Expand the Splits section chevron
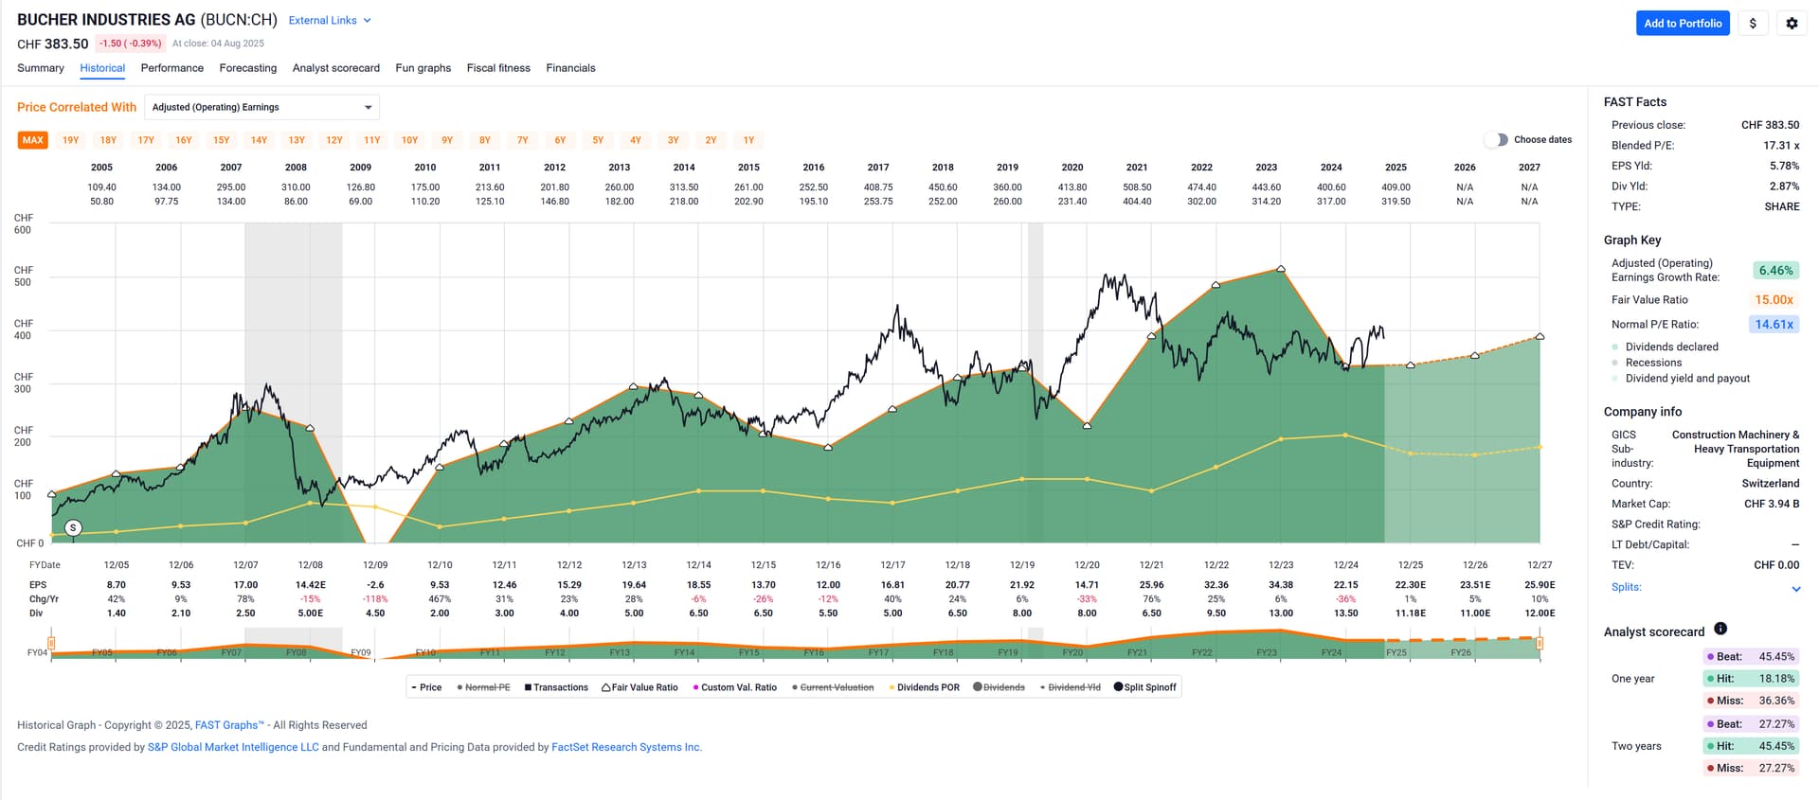Screen dimensions: 1819x800 click(x=1796, y=589)
